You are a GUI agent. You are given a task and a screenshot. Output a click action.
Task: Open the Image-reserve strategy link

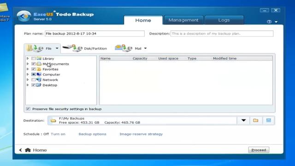click(141, 134)
